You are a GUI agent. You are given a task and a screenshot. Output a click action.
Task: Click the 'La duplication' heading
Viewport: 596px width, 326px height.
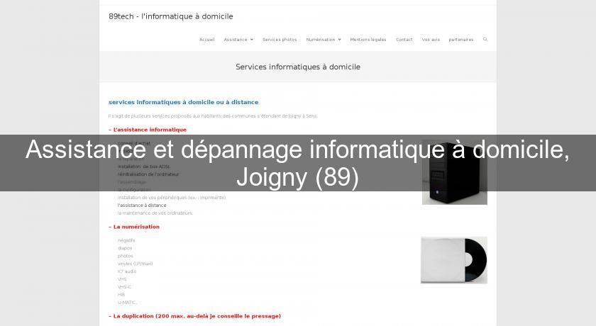(x=194, y=316)
